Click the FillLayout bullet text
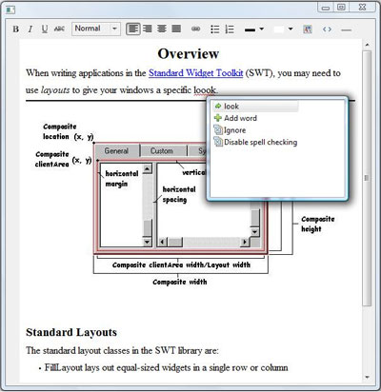The width and height of the screenshot is (381, 392). tap(167, 368)
